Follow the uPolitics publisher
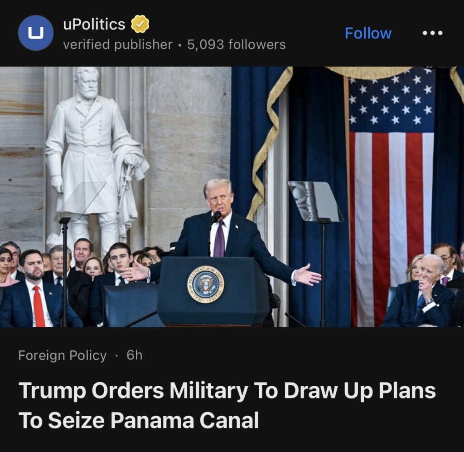Image resolution: width=464 pixels, height=452 pixels. 368,33
